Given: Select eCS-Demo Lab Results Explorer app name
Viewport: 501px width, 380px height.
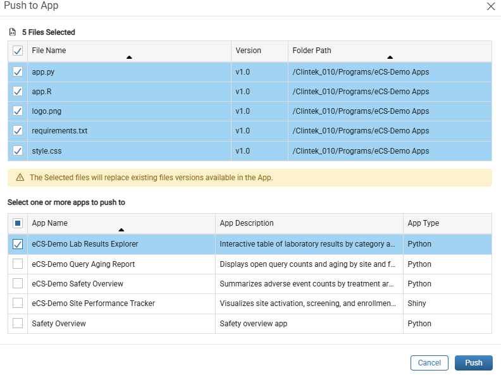Looking at the screenshot, I should [85, 244].
